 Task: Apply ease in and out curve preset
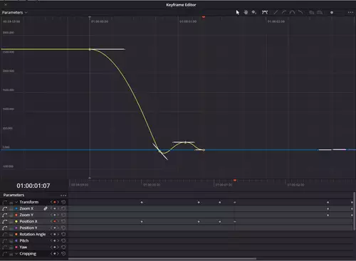pyautogui.click(x=292, y=12)
